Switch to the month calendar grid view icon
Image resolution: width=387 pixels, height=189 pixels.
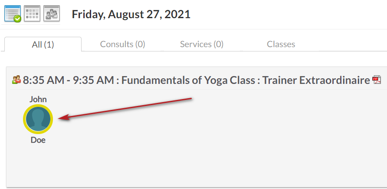[32, 13]
